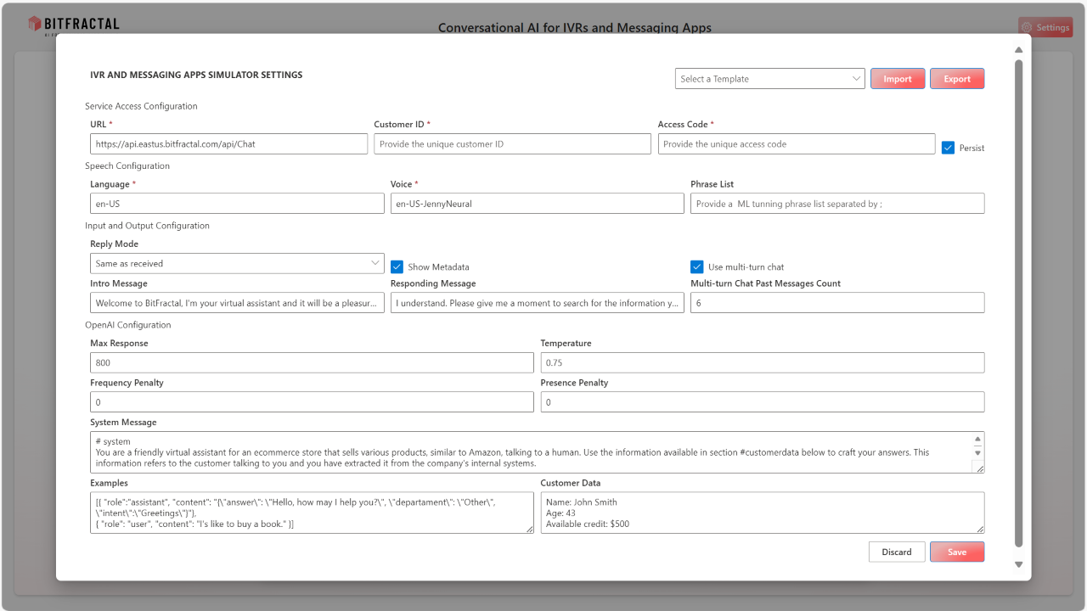The height and width of the screenshot is (611, 1087).
Task: Focus the Temperature field showing 0.75
Action: point(763,362)
